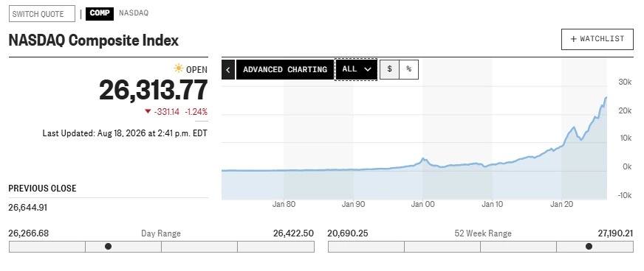644x271 pixels.
Task: Click the Day Range slider dot
Action: 108,247
